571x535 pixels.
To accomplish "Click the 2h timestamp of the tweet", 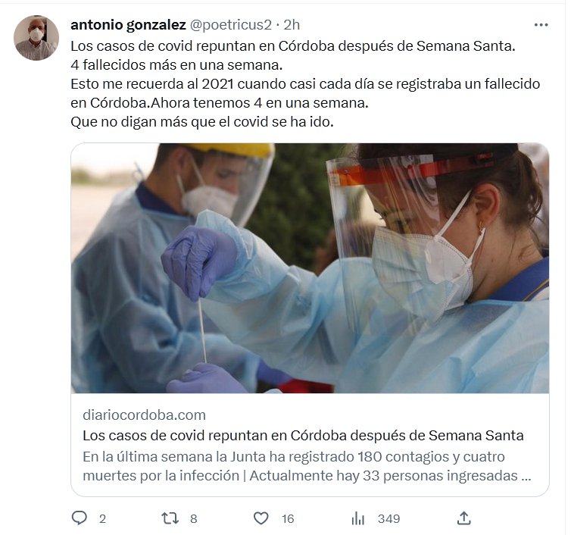I will pos(292,25).
